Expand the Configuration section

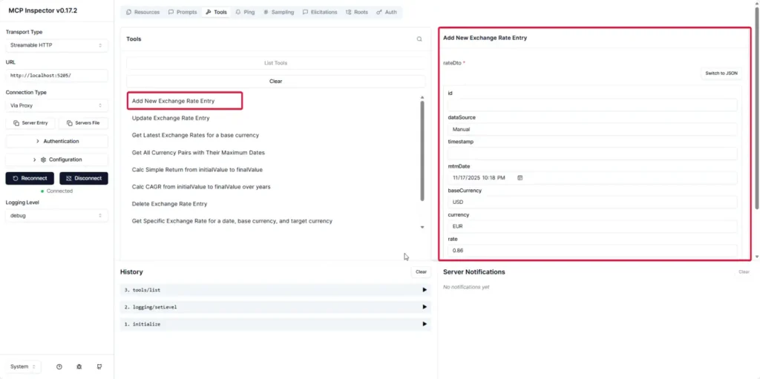click(56, 159)
